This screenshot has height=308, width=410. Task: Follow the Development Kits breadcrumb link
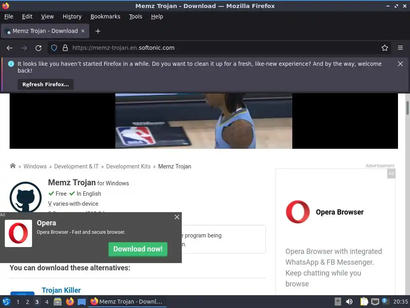tap(129, 166)
